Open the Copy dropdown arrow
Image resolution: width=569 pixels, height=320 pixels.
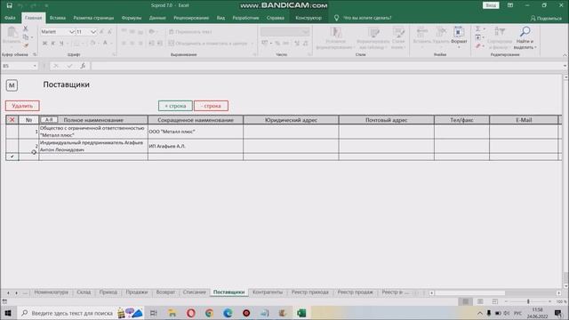[32, 37]
